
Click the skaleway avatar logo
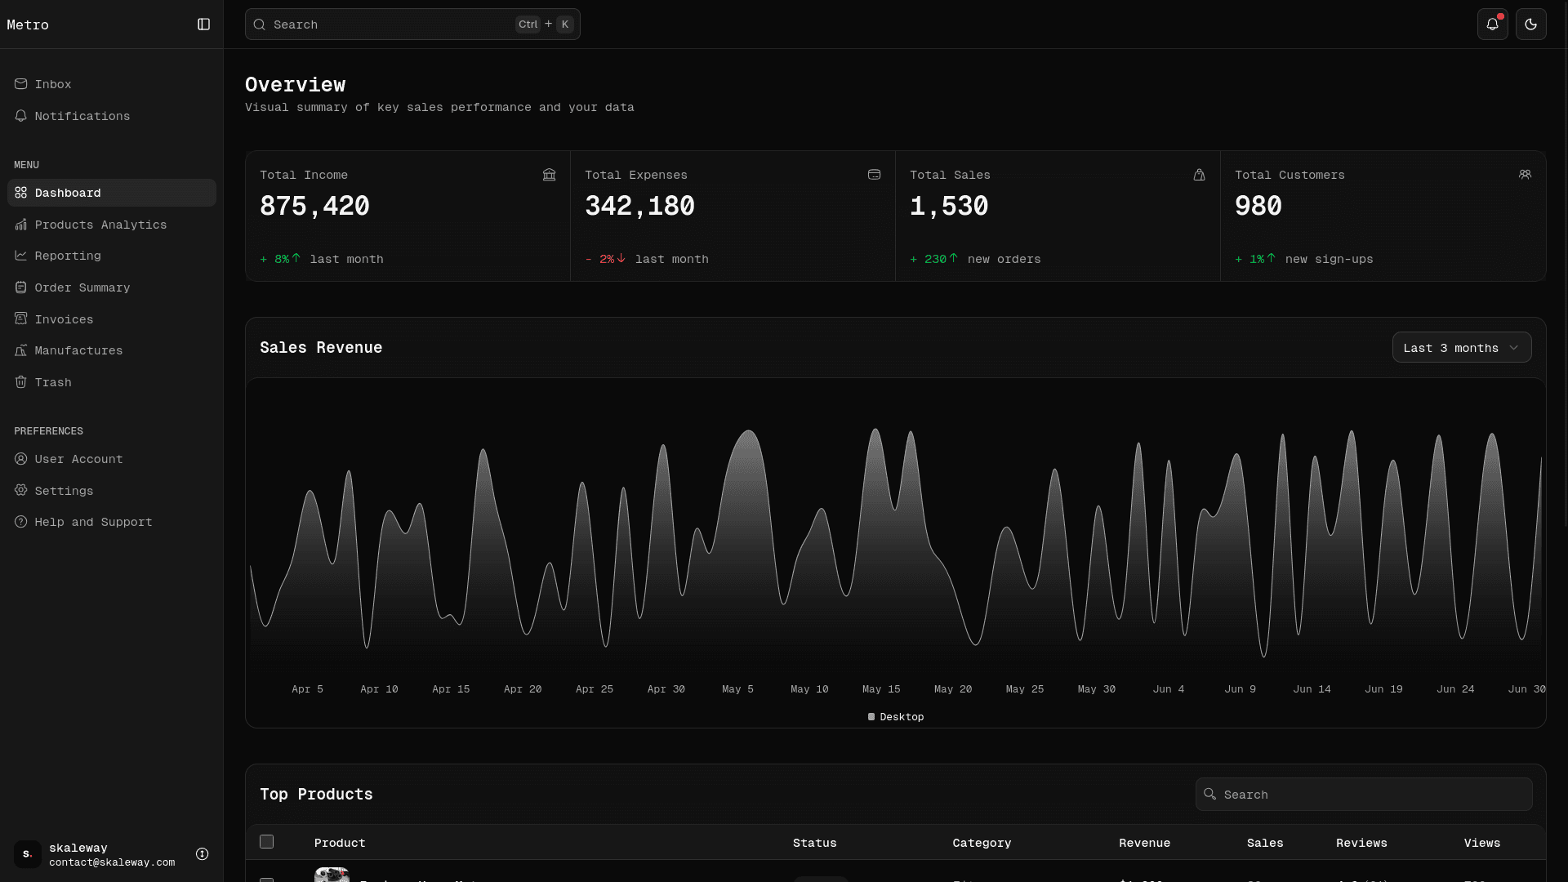[x=27, y=854]
